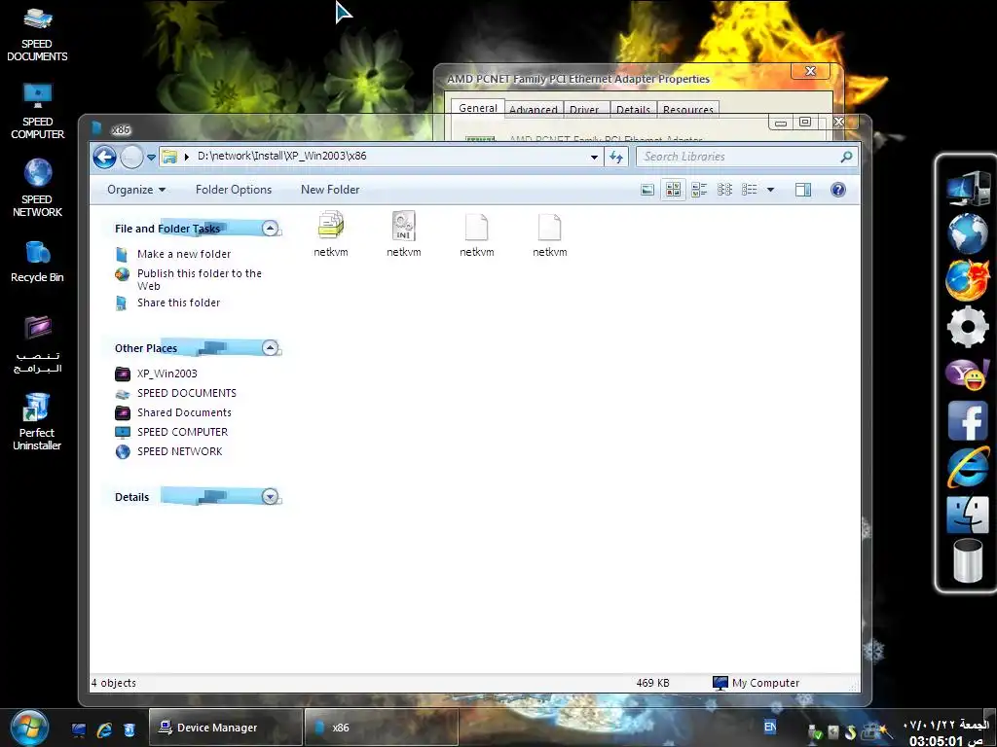Click Publish this folder to the Web
Screen dimensions: 997x747
[199, 279]
